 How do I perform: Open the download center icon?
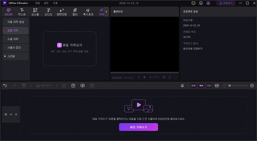coord(201,3)
